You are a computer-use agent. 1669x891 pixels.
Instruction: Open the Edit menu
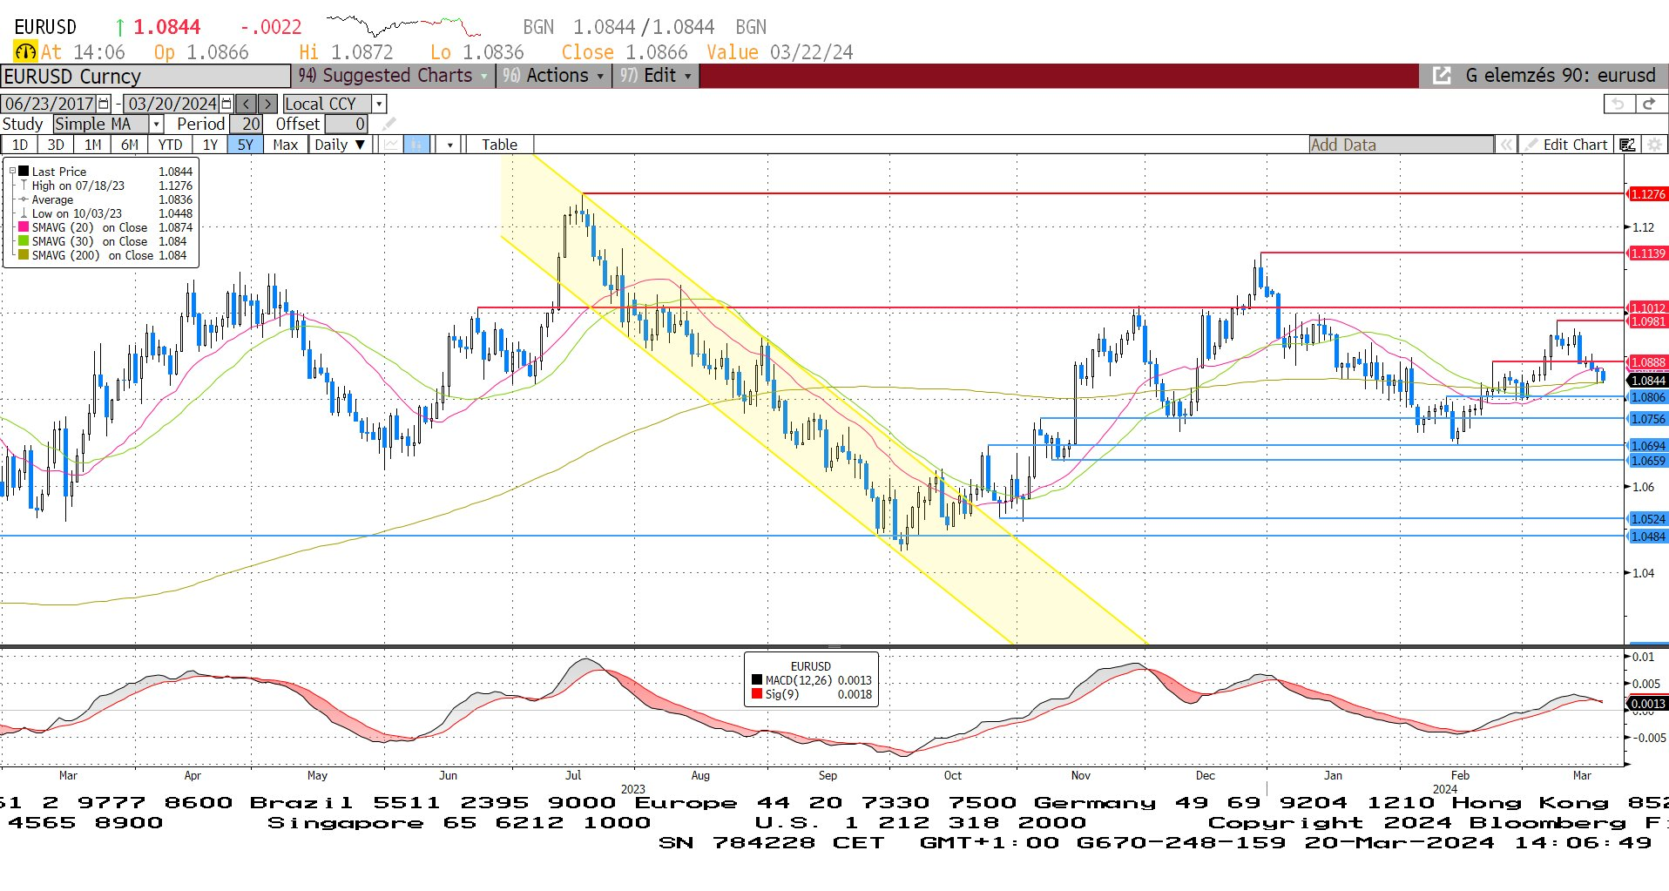point(655,76)
